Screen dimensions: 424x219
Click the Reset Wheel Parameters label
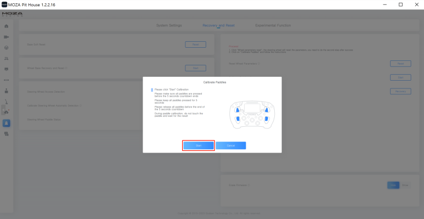(x=242, y=64)
